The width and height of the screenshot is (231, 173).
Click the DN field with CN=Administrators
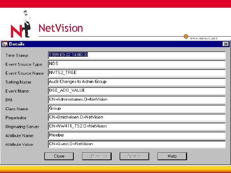137,100
